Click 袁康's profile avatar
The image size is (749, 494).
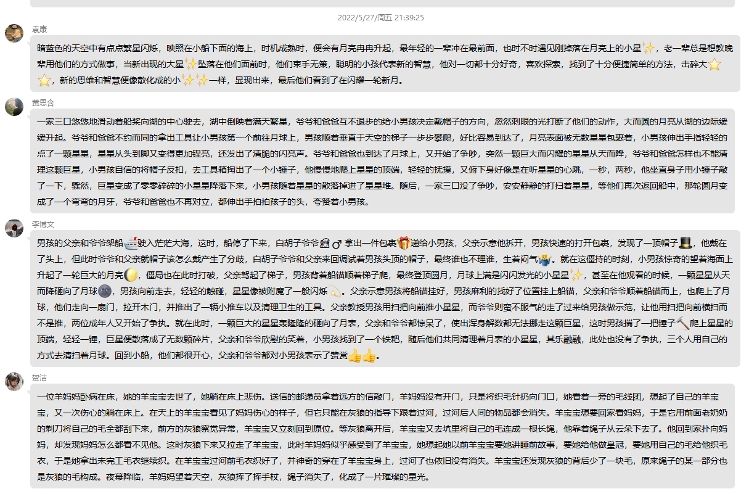(x=14, y=33)
